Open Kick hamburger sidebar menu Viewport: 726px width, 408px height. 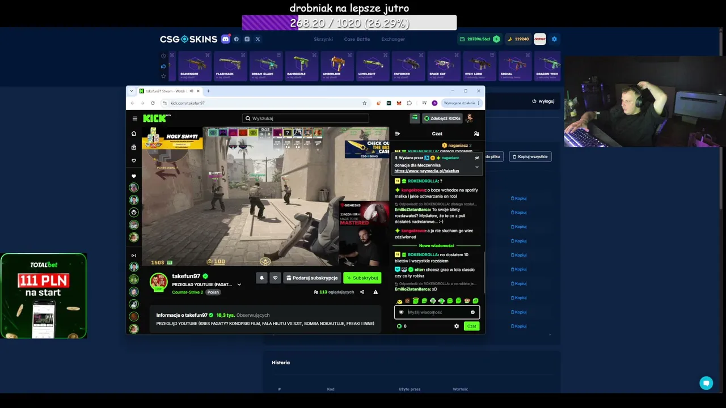tap(134, 118)
